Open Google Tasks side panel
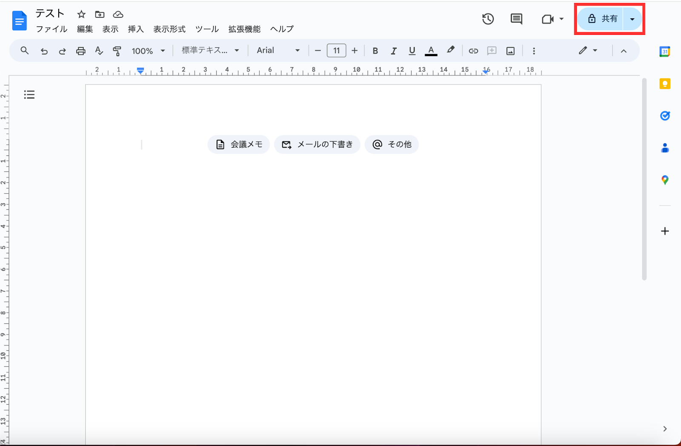 tap(665, 116)
